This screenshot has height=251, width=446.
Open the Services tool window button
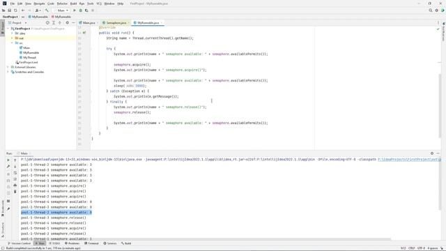(x=110, y=243)
